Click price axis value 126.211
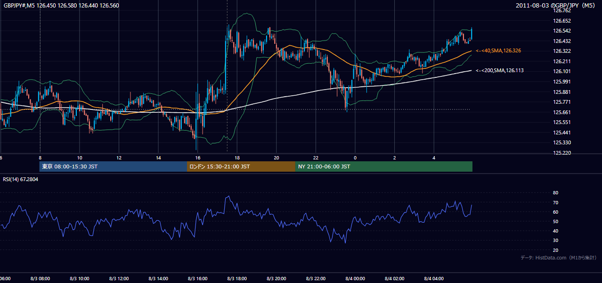602x283 pixels. 562,61
